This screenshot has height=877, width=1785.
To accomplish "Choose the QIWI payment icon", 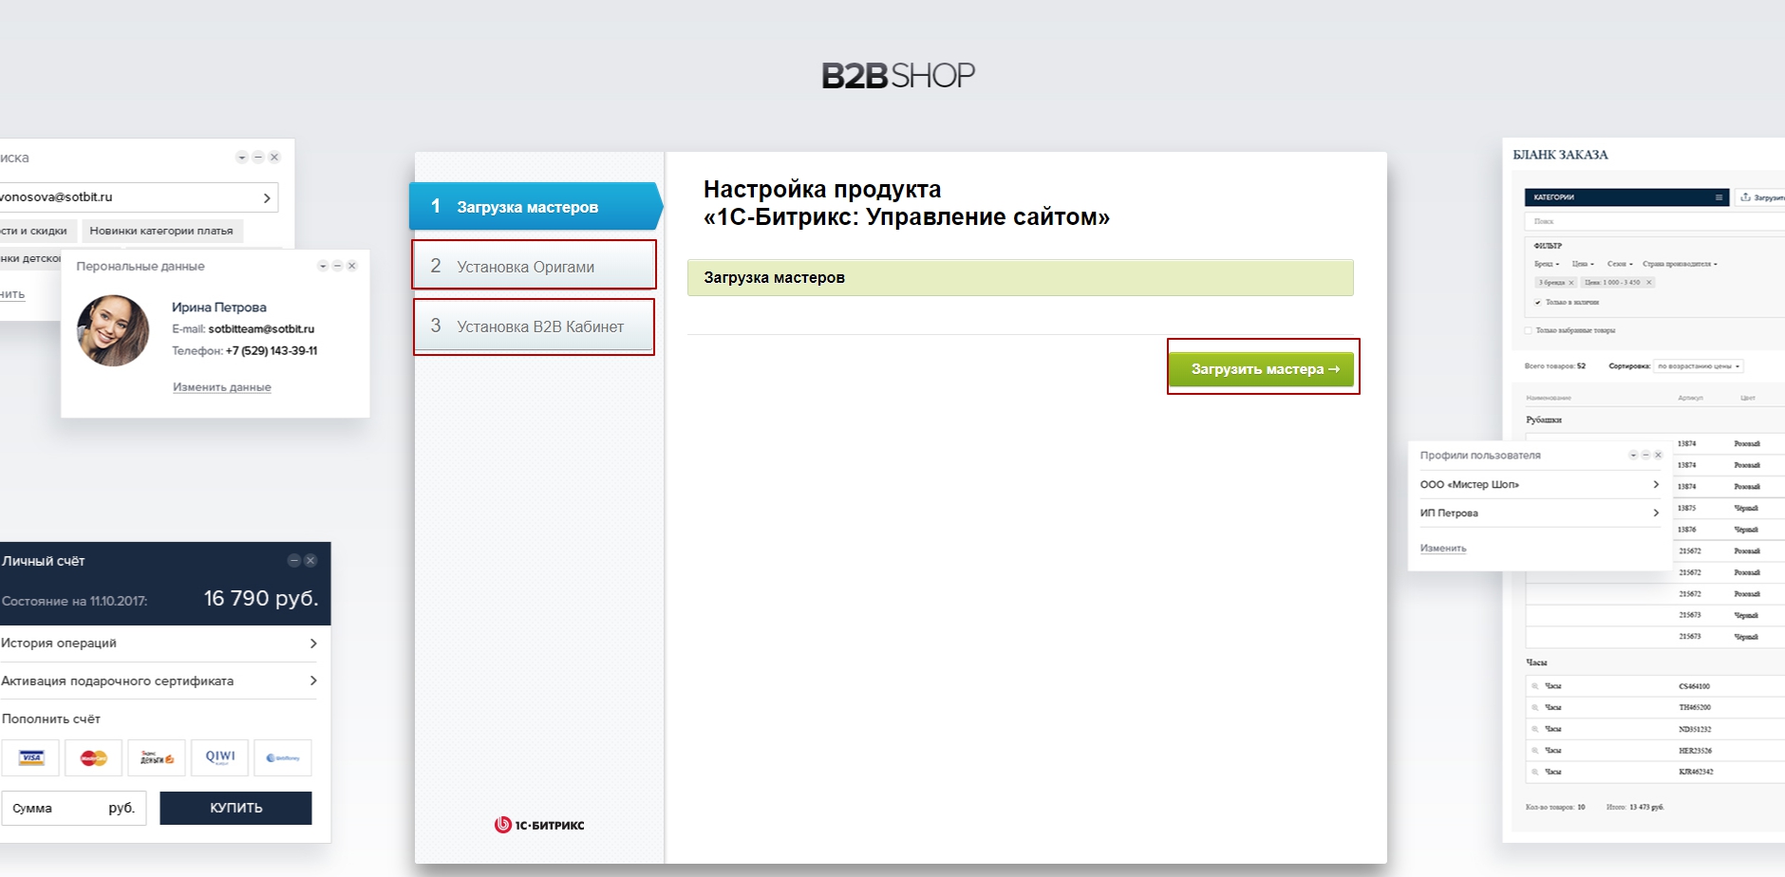I will (219, 757).
